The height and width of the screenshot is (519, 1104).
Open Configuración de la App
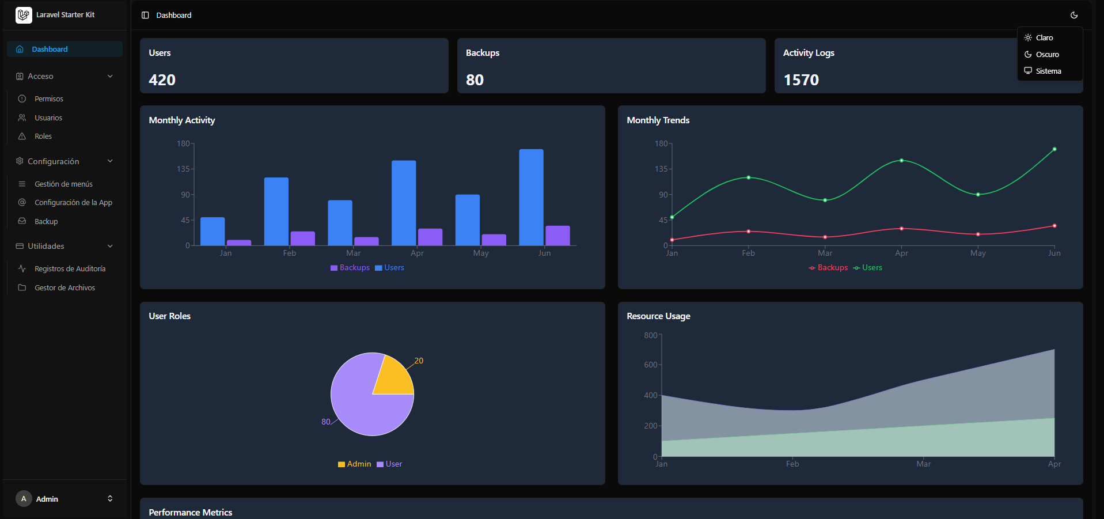click(x=73, y=202)
